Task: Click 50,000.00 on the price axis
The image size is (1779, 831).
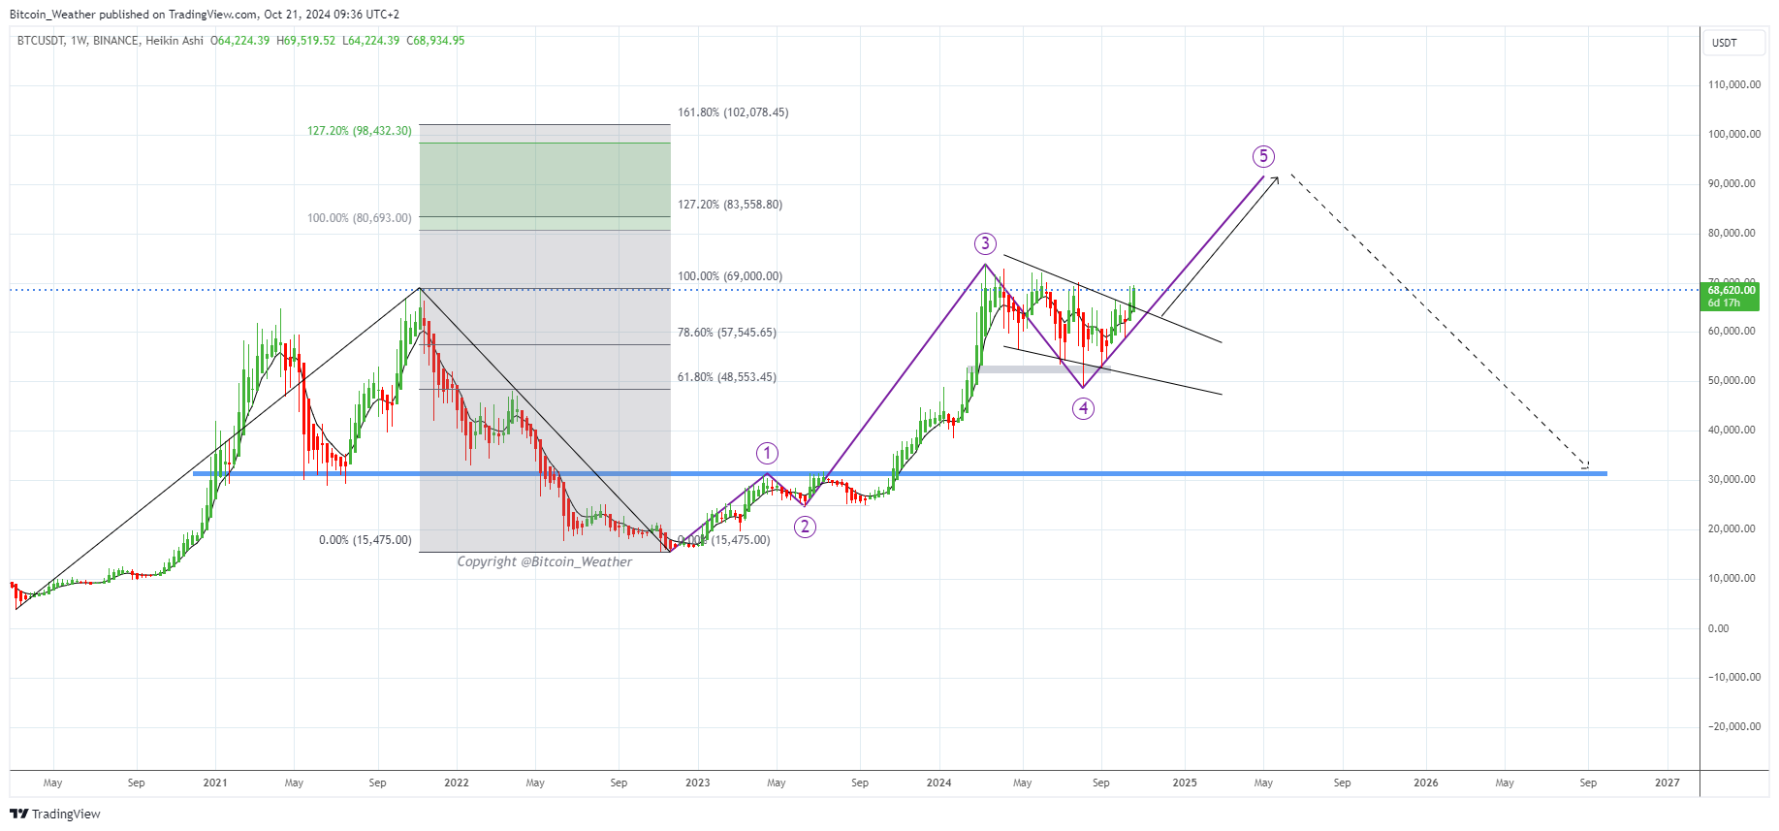Action: click(x=1731, y=380)
